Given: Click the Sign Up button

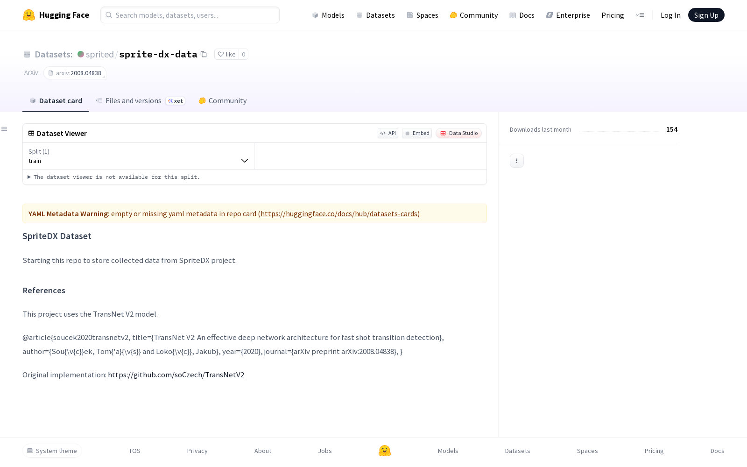Looking at the screenshot, I should pos(706,15).
